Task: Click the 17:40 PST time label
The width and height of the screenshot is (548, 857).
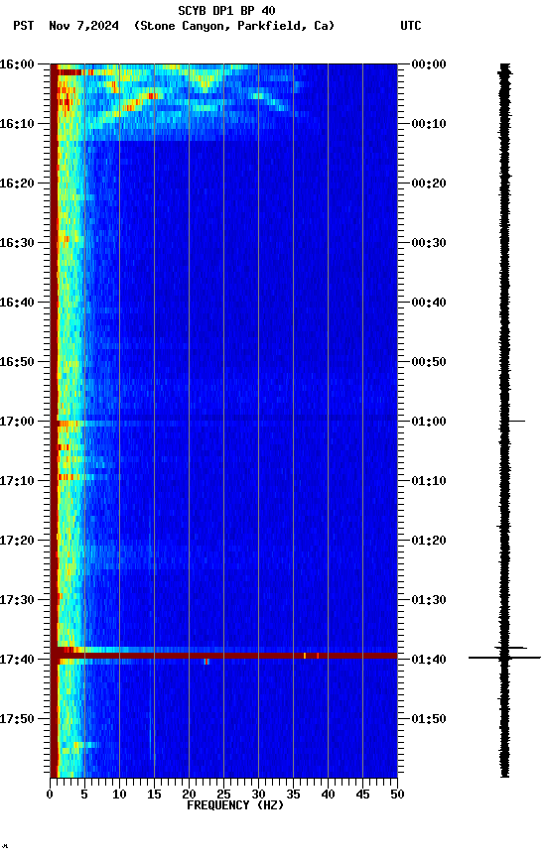Action: tap(17, 660)
